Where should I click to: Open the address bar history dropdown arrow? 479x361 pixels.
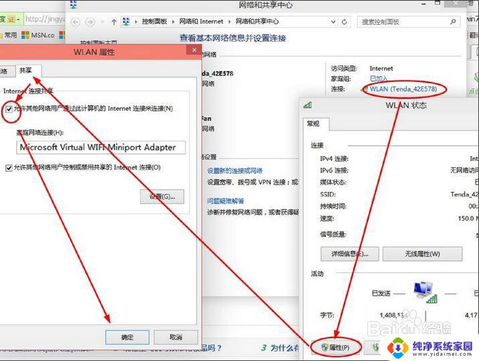tap(333, 21)
